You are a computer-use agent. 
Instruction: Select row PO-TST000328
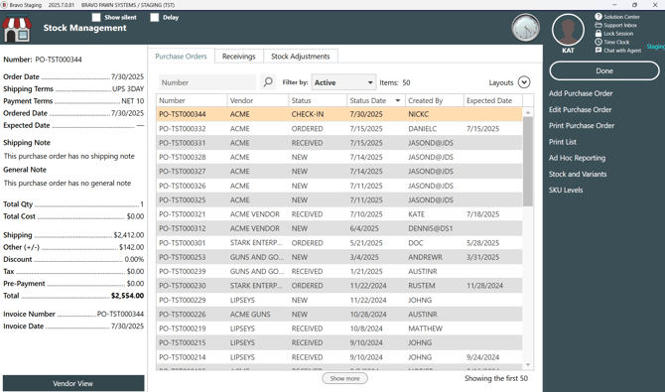pyautogui.click(x=339, y=157)
